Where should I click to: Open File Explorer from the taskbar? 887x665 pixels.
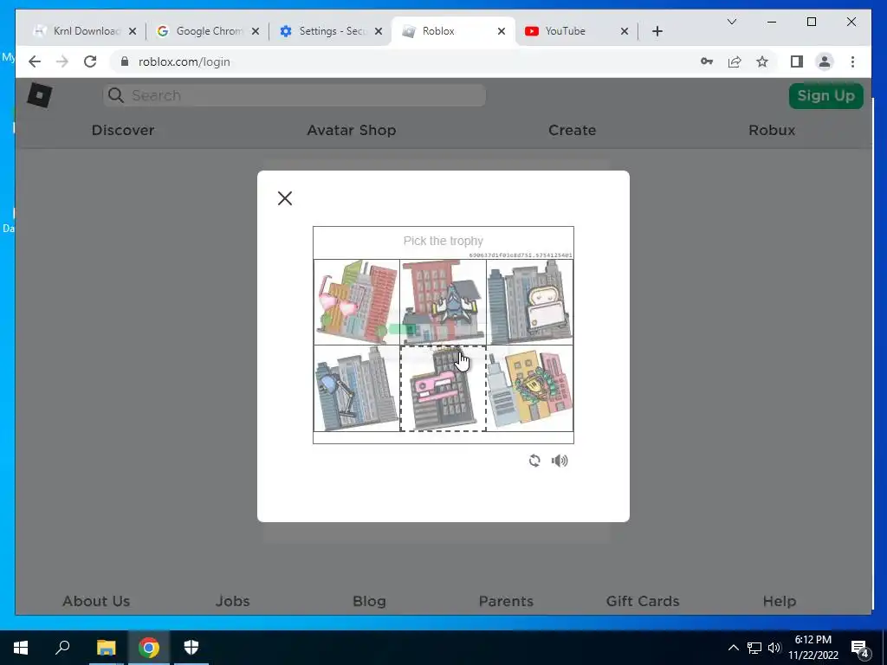[106, 648]
